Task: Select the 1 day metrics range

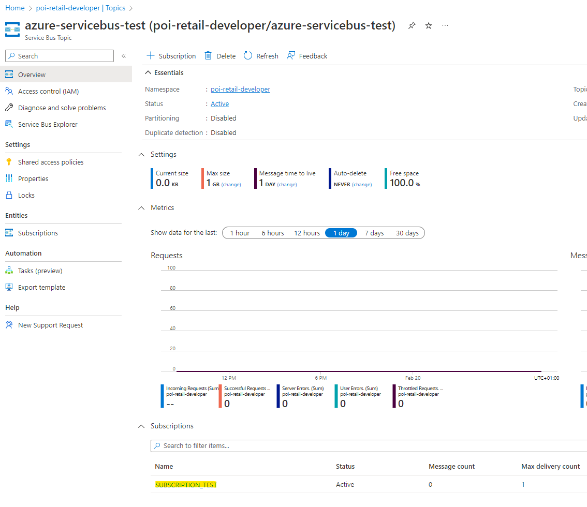Action: [341, 233]
